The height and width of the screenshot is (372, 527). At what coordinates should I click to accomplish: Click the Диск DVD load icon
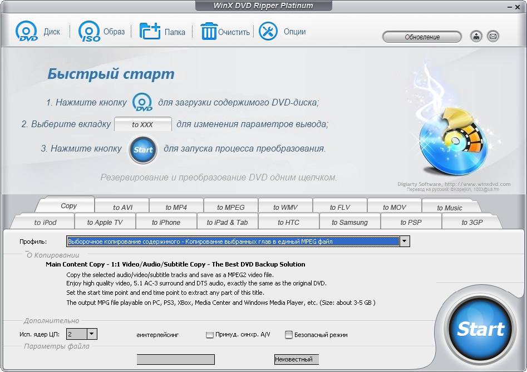27,32
